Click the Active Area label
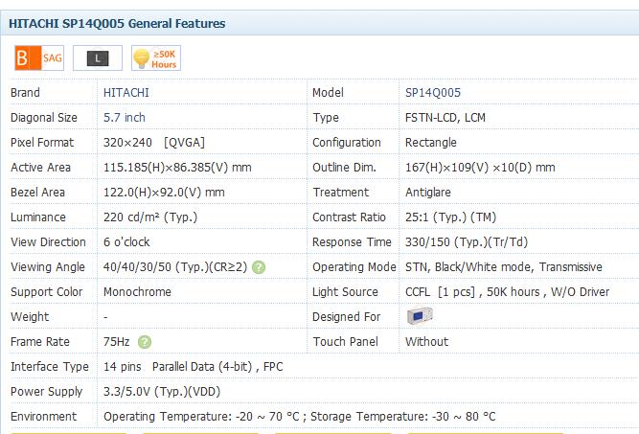 [41, 167]
